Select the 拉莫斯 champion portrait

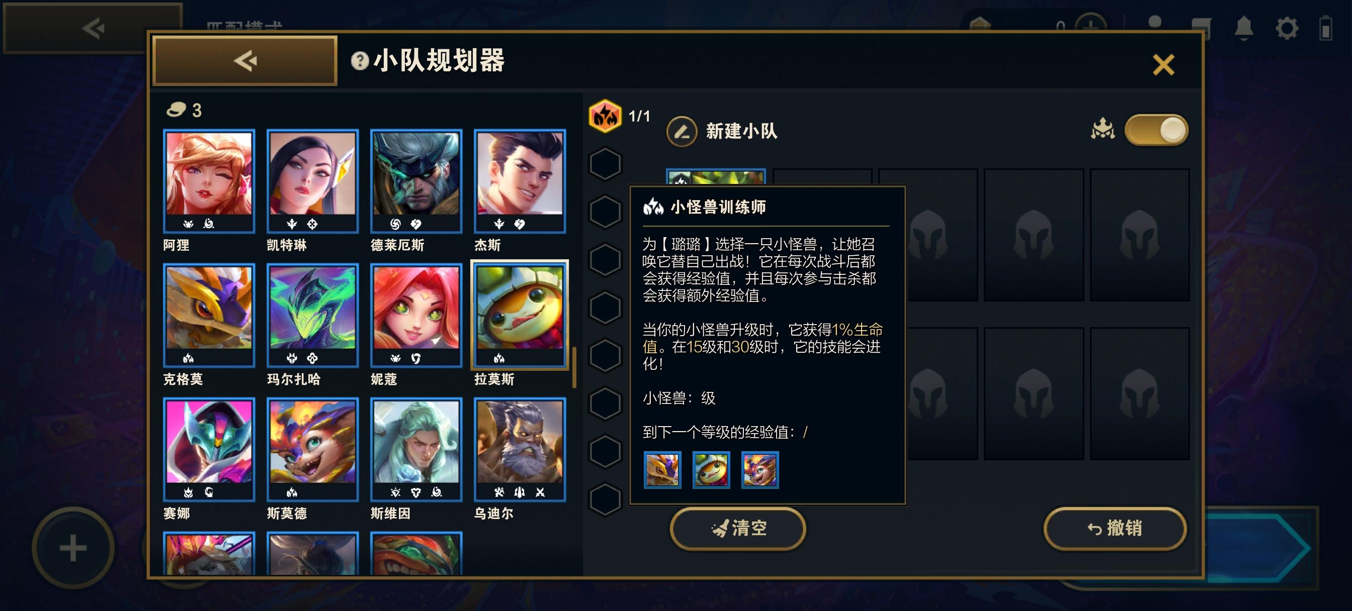(520, 315)
